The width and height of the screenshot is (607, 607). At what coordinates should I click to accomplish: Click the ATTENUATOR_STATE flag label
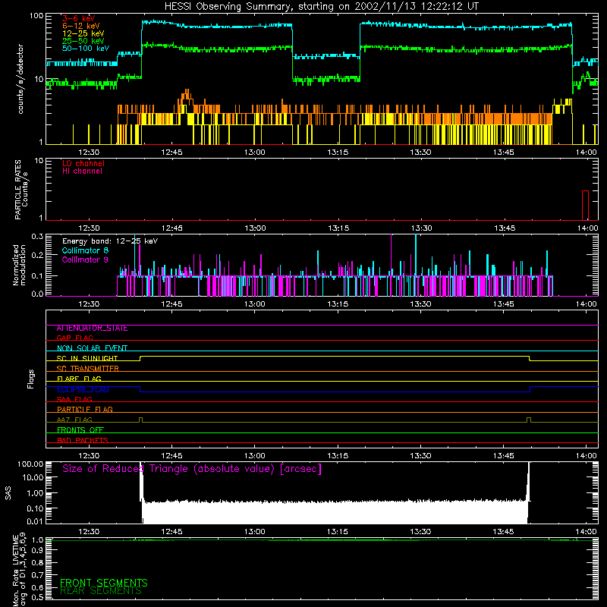click(92, 329)
